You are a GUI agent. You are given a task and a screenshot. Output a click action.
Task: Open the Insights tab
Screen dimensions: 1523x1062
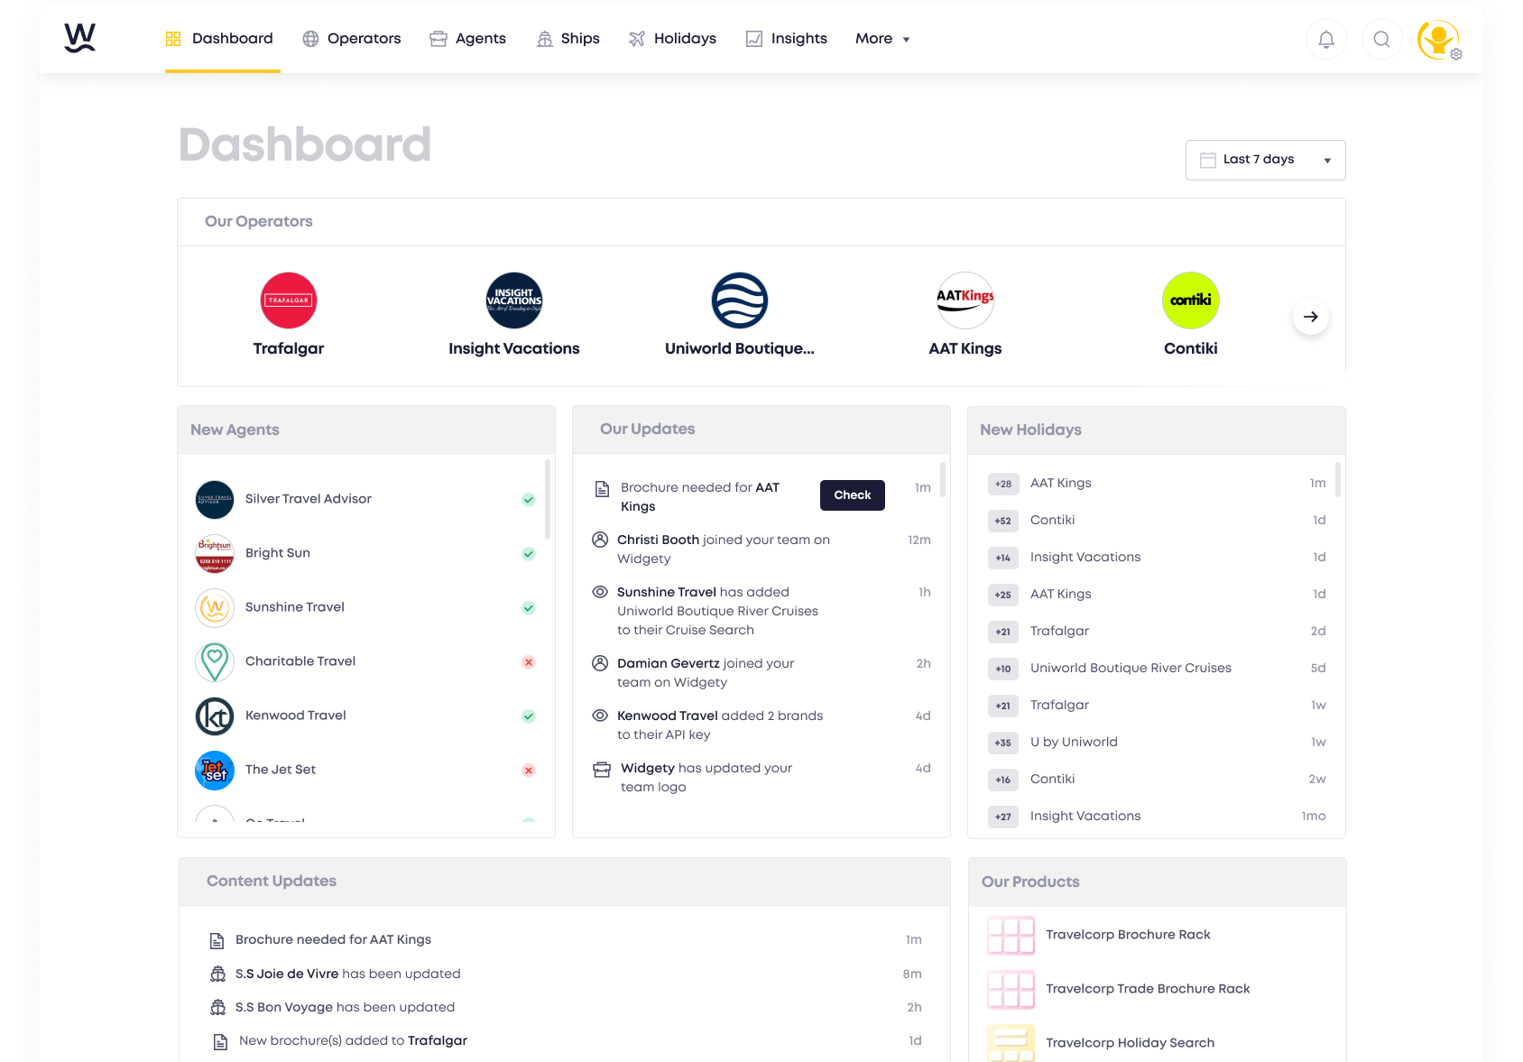coord(787,39)
